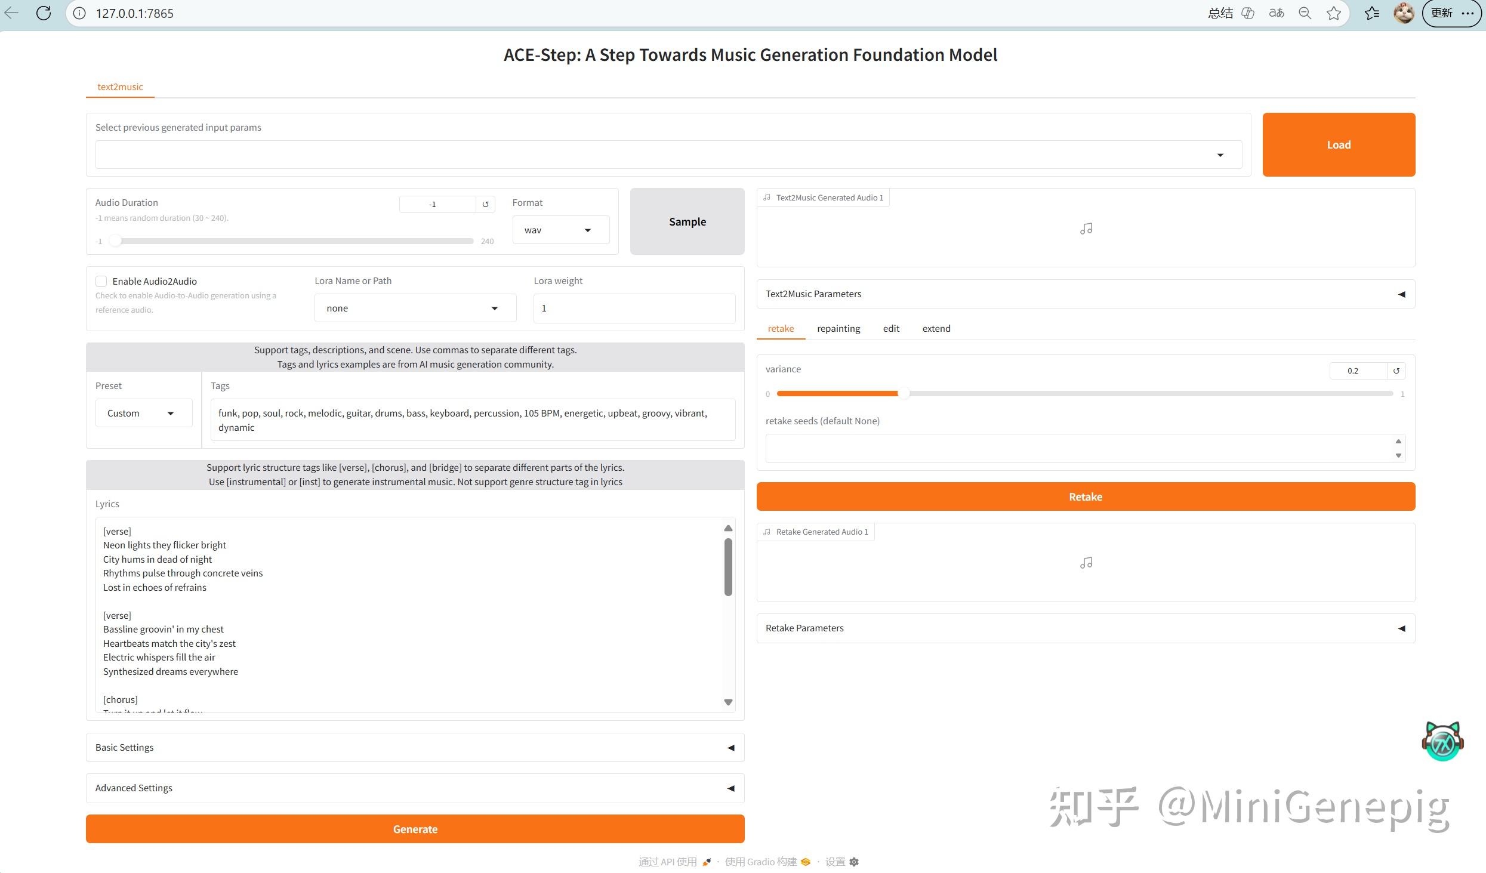
Task: Open the Lora Name or Path dropdown
Action: (x=415, y=308)
